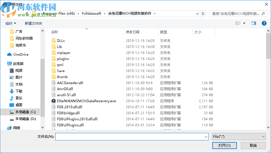Open 网络 in navigation pane
The height and width of the screenshot is (153, 271).
(x=14, y=128)
